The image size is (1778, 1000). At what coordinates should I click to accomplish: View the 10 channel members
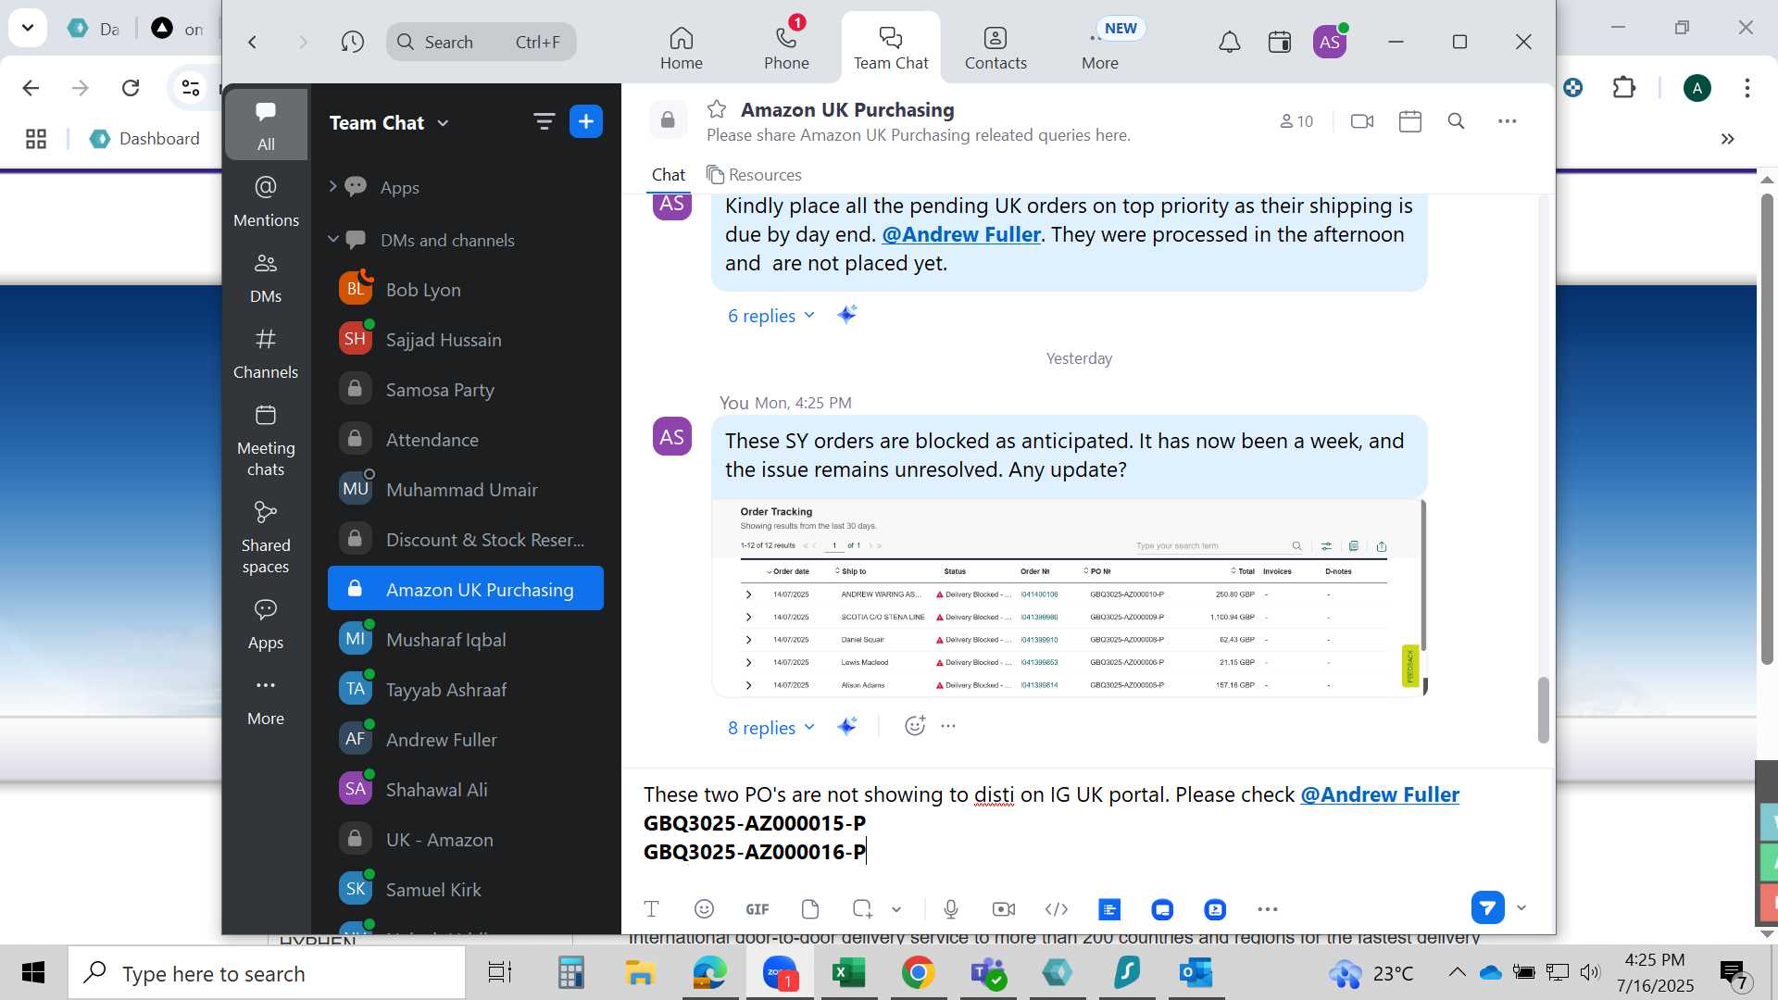pos(1296,121)
